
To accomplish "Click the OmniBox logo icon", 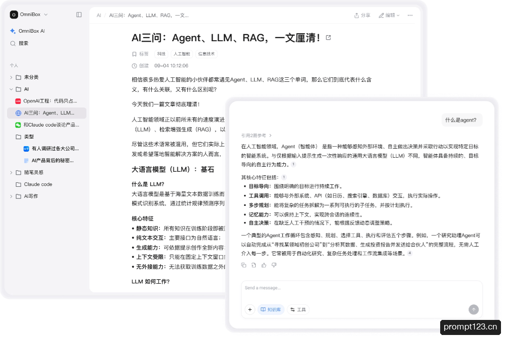I will point(14,15).
